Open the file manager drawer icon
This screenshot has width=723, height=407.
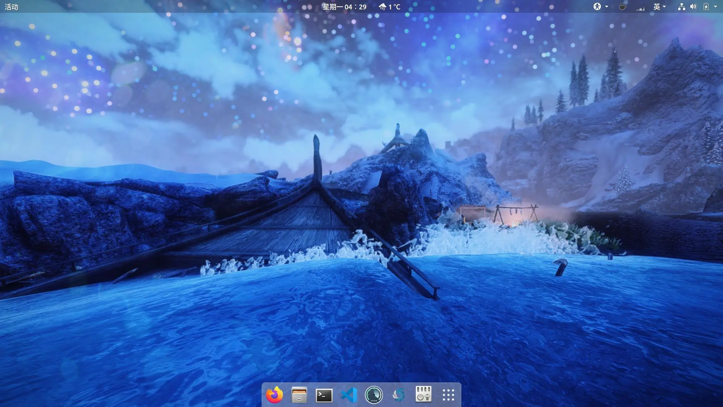pos(299,395)
